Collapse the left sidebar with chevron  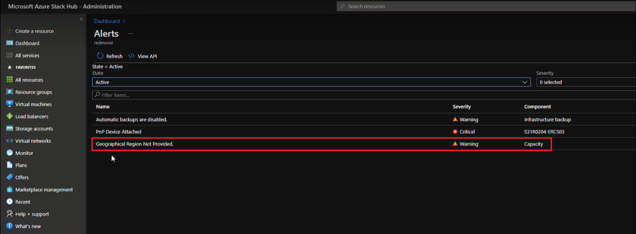[81, 19]
